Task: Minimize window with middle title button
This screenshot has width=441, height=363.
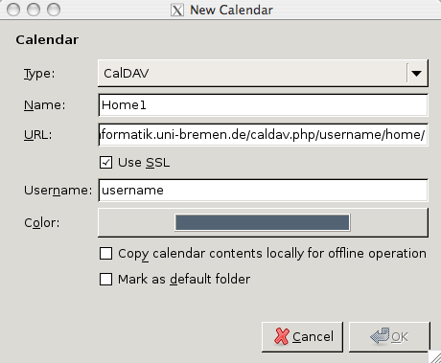Action: (34, 10)
